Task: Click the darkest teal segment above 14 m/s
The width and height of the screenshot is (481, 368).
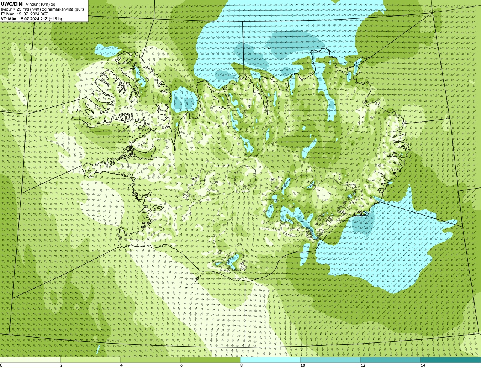Action: point(451,360)
